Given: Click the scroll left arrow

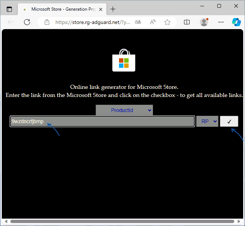Looking at the screenshot, I should tap(6, 221).
